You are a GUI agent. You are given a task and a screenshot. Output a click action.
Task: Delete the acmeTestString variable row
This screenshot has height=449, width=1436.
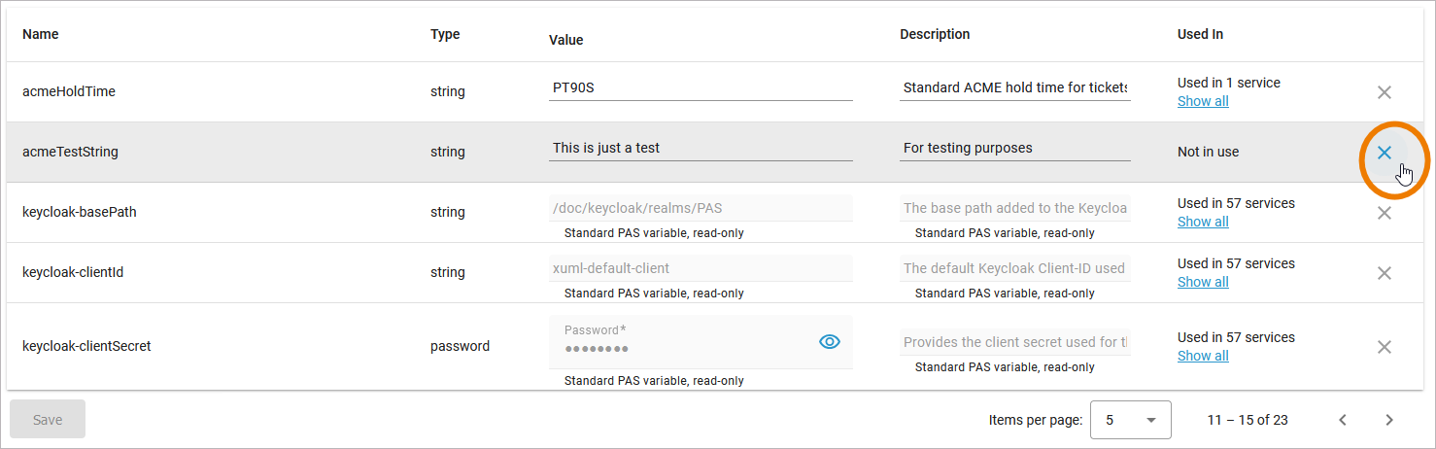pos(1385,153)
